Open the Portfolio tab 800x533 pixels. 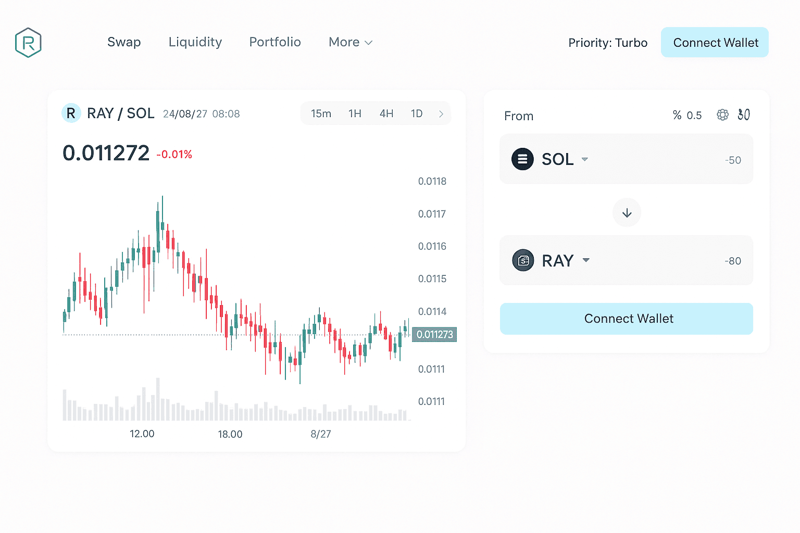[x=275, y=42]
